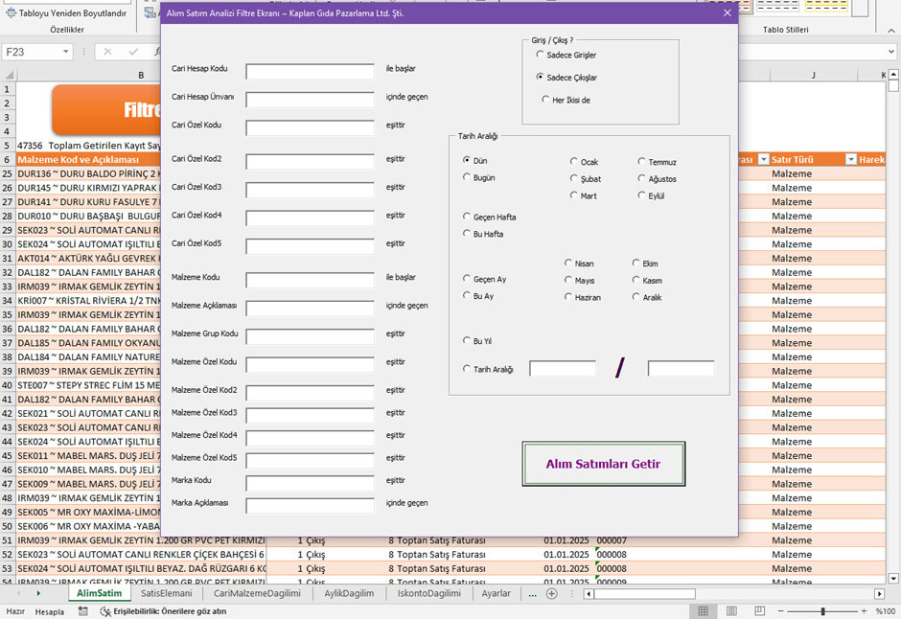
Task: Click the orange Filtre button on sheet
Action: (106, 109)
